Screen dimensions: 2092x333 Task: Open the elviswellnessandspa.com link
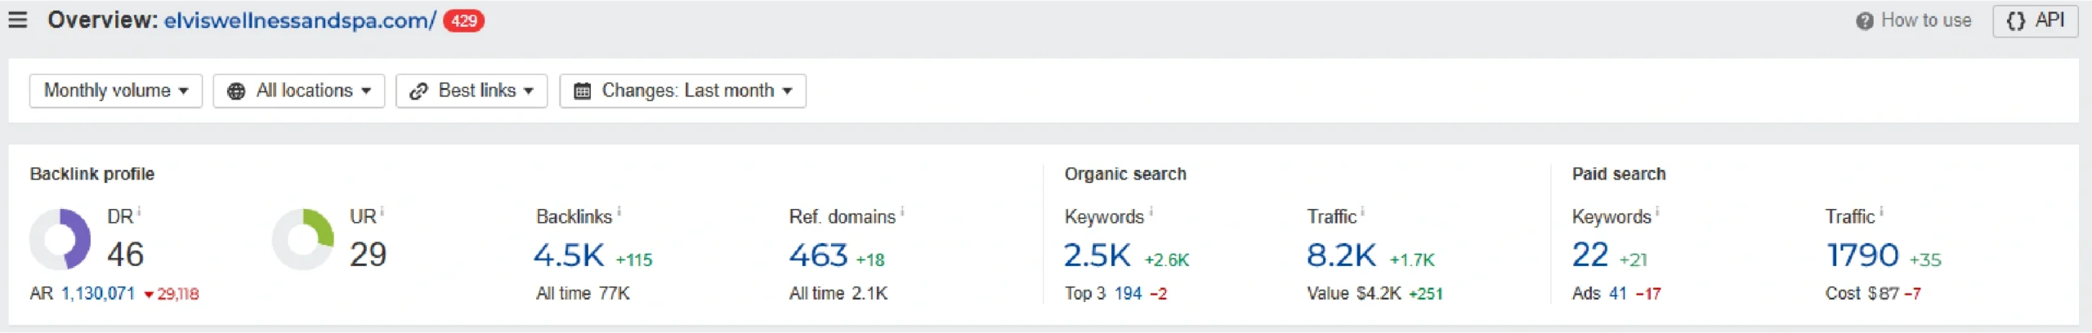click(x=299, y=21)
